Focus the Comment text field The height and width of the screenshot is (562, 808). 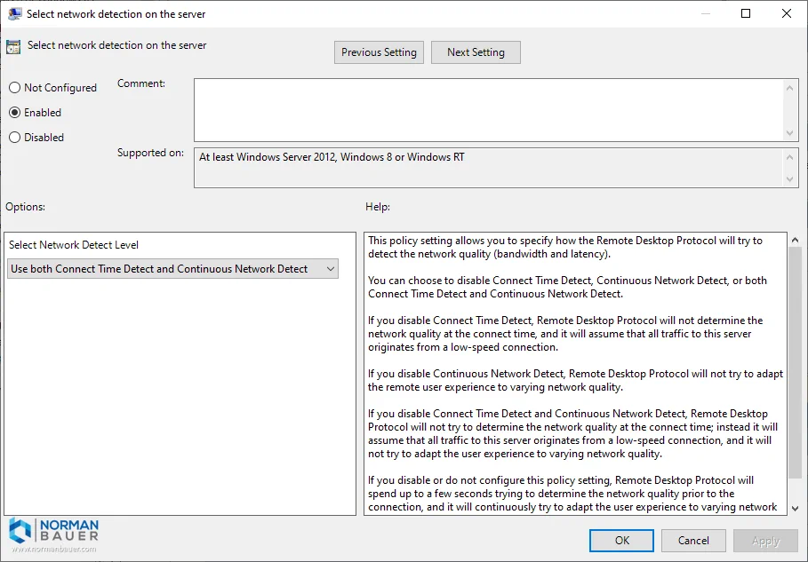(487, 110)
